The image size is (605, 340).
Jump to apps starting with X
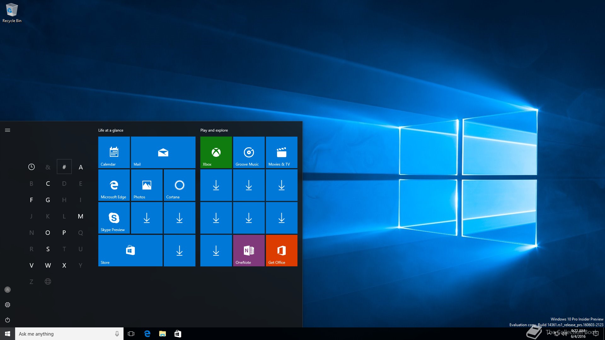pos(64,265)
